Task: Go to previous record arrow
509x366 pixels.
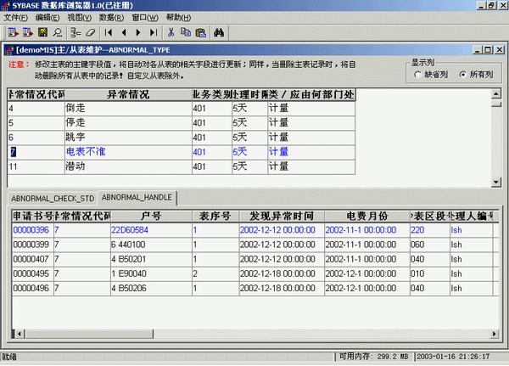Action: pyautogui.click(x=124, y=32)
